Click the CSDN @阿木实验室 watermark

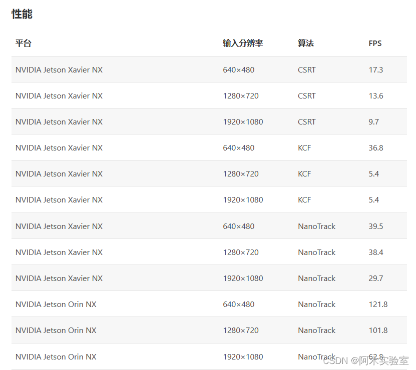click(365, 361)
